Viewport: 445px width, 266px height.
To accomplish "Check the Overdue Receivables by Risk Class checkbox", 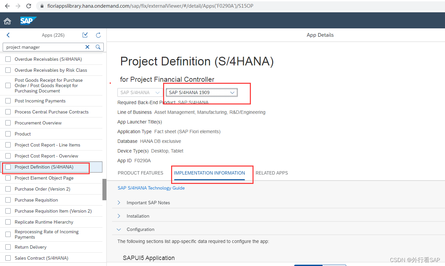I will [8, 70].
